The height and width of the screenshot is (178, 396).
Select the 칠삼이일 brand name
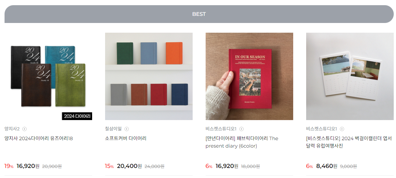click(114, 129)
